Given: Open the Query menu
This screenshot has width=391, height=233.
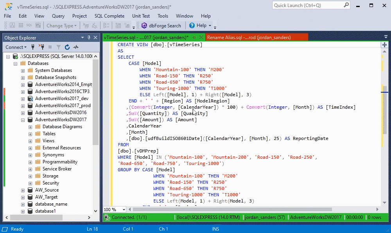Looking at the screenshot, I should pos(58,16).
